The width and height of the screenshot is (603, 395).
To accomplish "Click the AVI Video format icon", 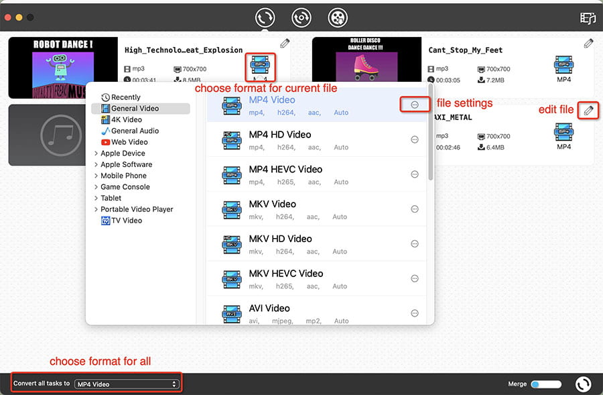I will (x=231, y=314).
